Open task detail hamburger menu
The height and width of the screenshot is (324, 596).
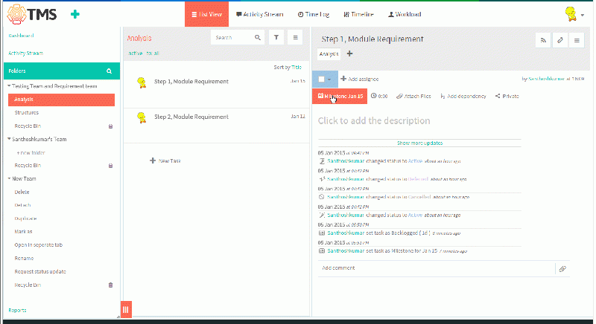(x=577, y=40)
